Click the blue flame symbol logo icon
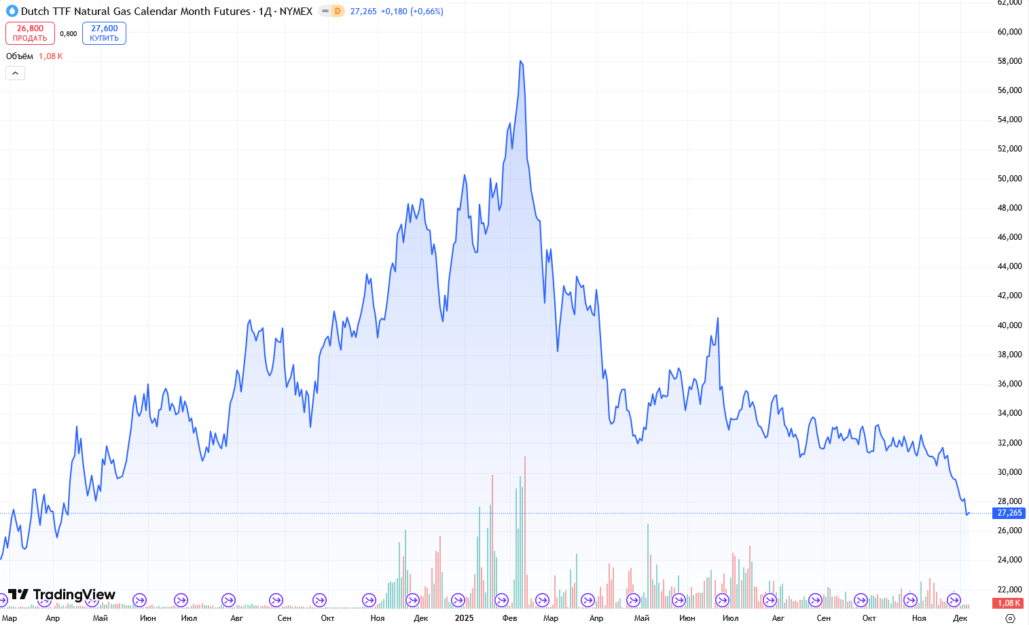 click(x=12, y=11)
